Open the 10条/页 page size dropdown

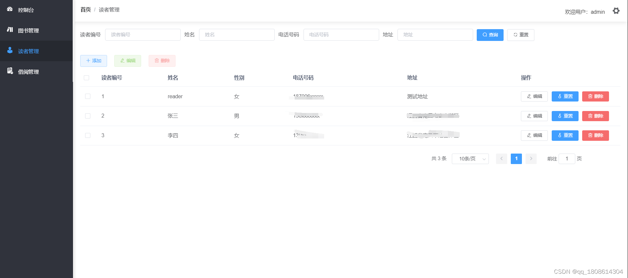click(x=470, y=159)
